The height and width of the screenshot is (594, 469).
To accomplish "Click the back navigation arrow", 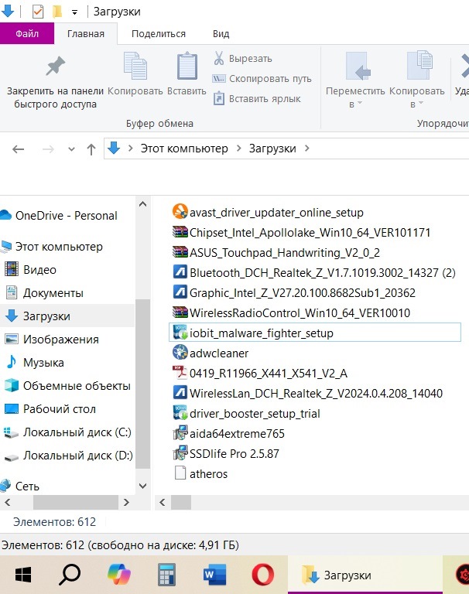I will click(x=19, y=149).
